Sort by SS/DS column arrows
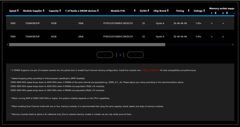Screen dimensions: 240x127 click(148, 11)
